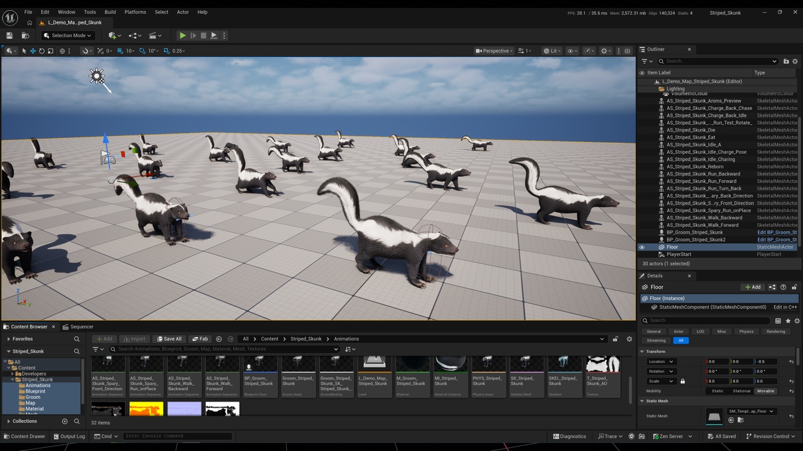Click the viewport layout grid icon

pos(627,51)
